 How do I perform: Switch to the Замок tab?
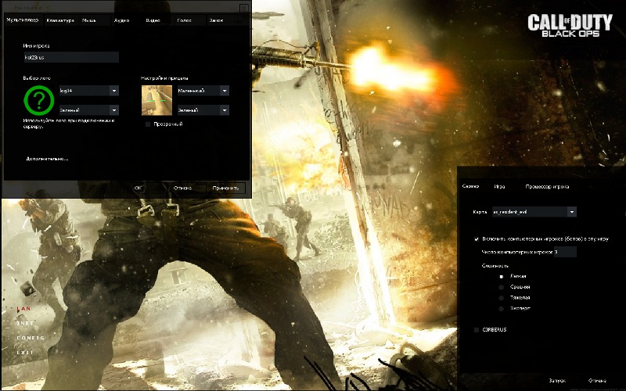[216, 20]
